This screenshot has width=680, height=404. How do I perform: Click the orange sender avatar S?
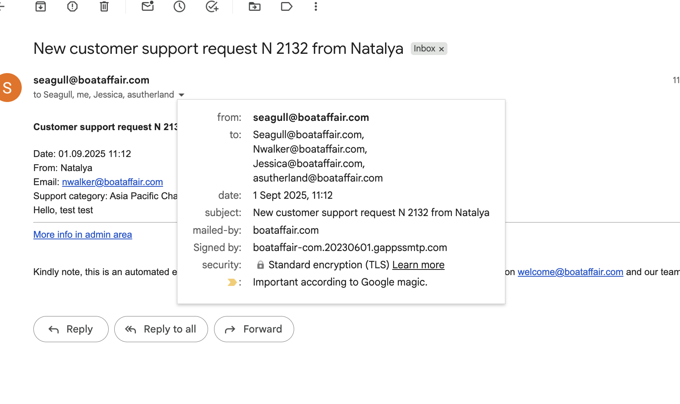click(x=8, y=88)
